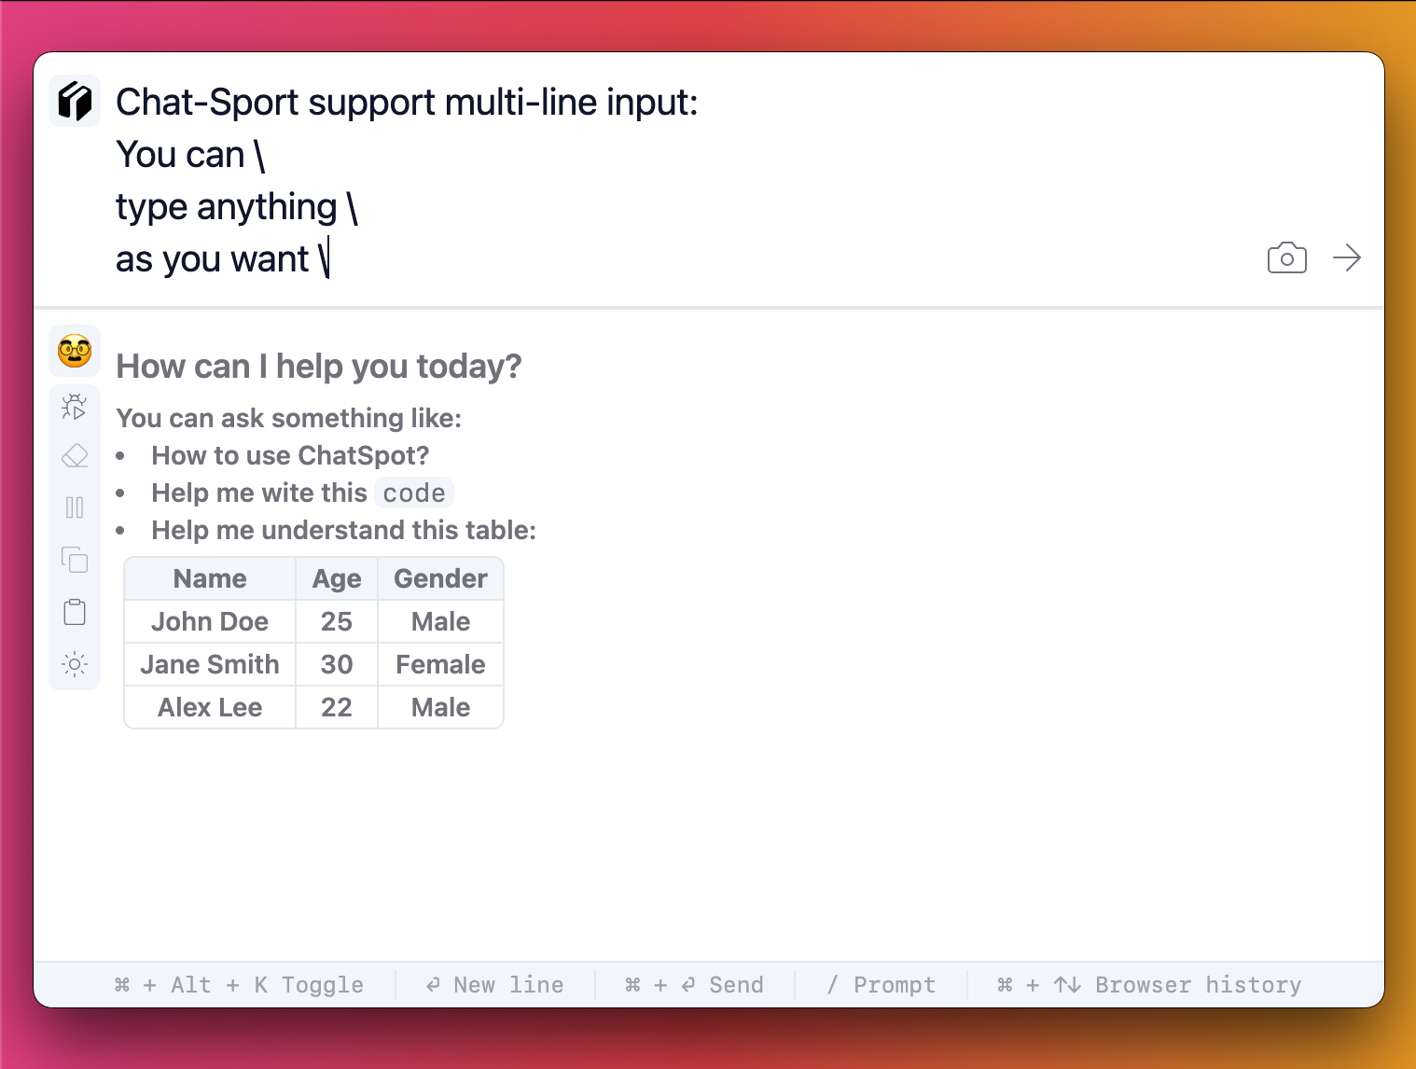Click the ChatSpot logo icon
This screenshot has width=1416, height=1069.
coord(75,101)
